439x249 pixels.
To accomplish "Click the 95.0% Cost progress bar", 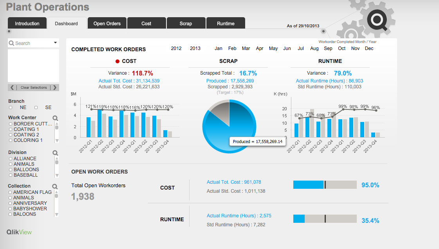I will coord(324,184).
